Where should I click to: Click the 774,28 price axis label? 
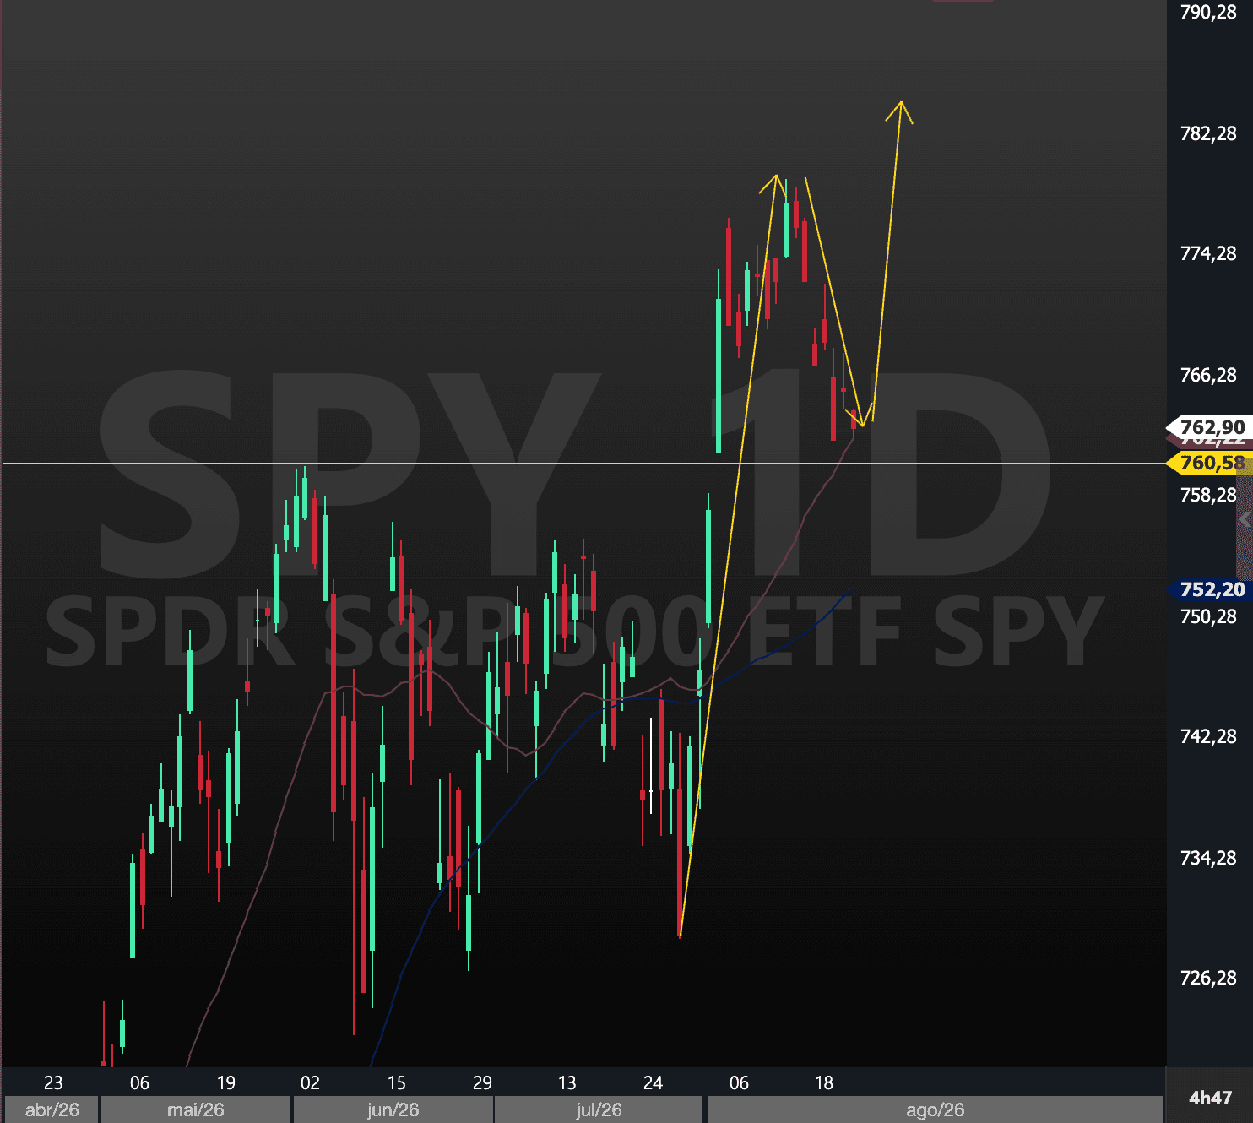click(x=1208, y=253)
